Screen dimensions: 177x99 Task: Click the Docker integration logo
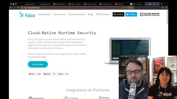71,98
